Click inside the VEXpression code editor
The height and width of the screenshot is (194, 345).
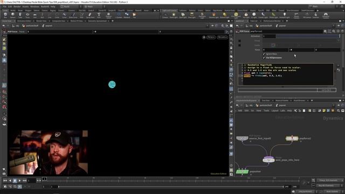pos(286,74)
